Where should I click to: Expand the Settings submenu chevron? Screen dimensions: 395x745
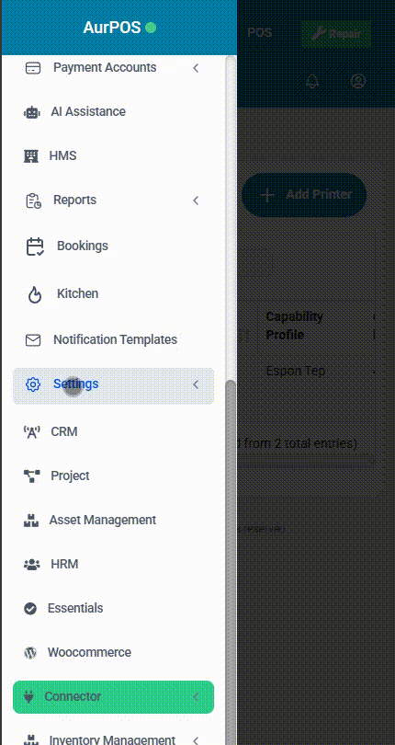pos(196,384)
